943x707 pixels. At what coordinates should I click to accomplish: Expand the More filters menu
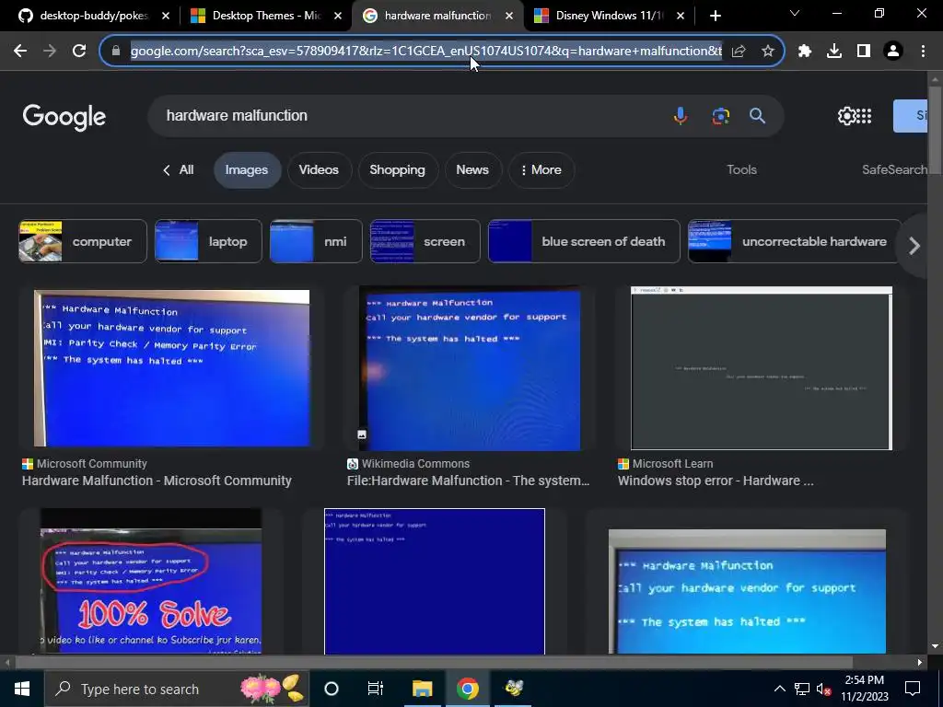pos(541,170)
